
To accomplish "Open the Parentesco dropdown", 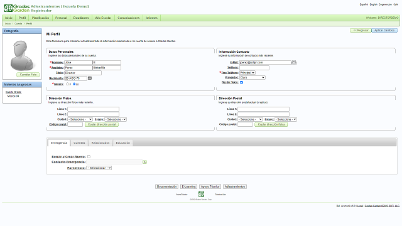I will [x=99, y=168].
